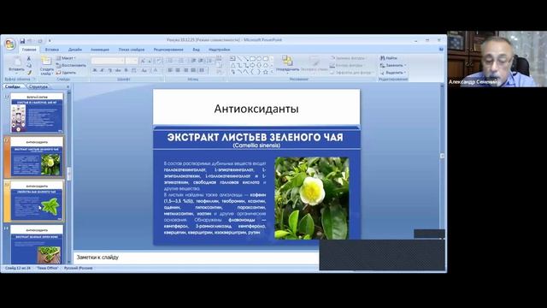The image size is (547, 308).
Task: Open PowerPoint help with the question icon
Action: (441, 50)
